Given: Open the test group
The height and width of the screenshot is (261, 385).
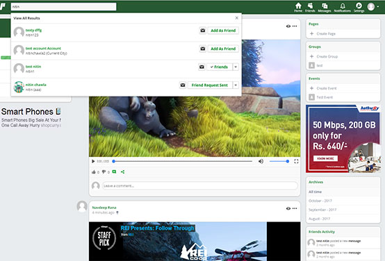Looking at the screenshot, I should click(320, 65).
